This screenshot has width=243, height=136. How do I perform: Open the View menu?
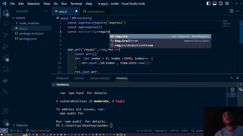[47, 4]
